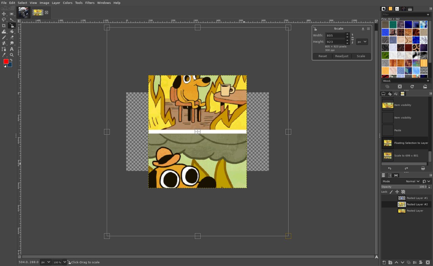Open the Filters menu
Viewport: 433px width, 266px height.
(x=90, y=3)
